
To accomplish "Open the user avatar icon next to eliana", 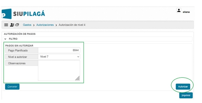I will pyautogui.click(x=179, y=10).
